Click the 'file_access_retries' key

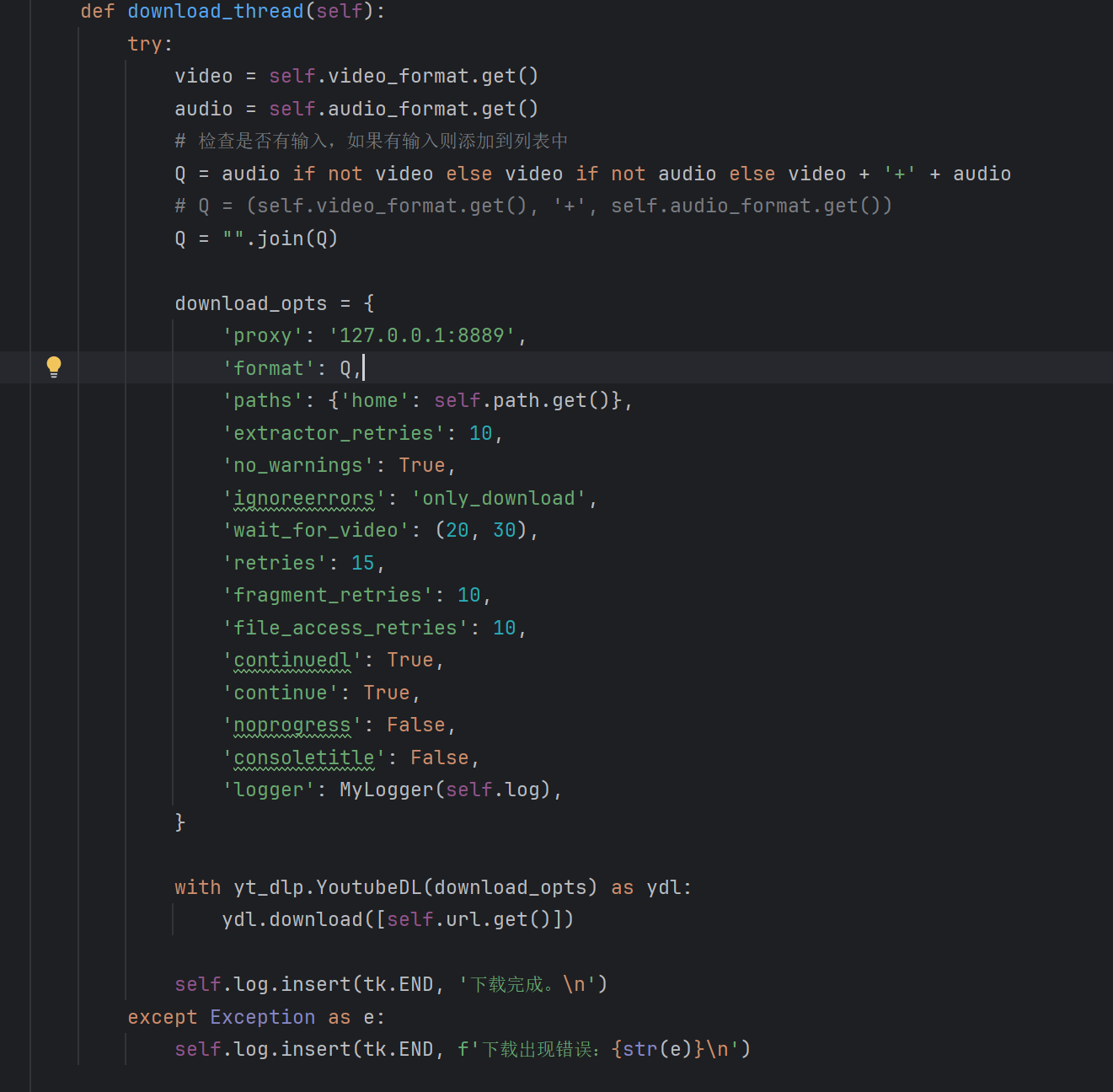pyautogui.click(x=345, y=628)
